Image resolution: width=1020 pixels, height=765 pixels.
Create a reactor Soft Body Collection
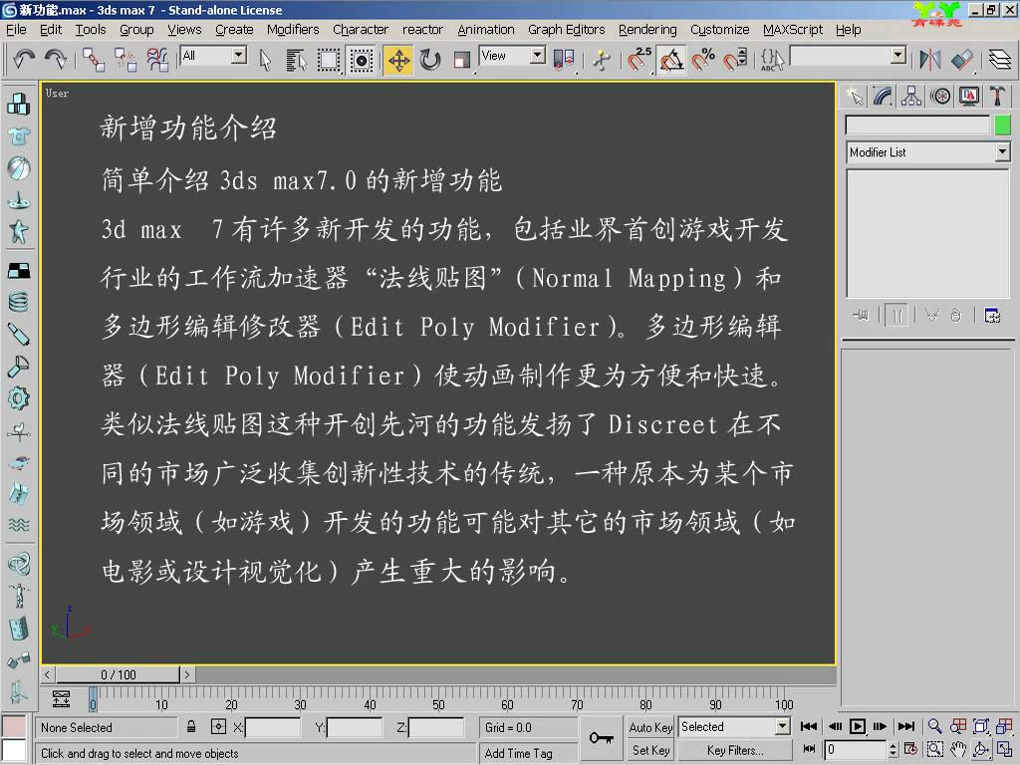(x=18, y=167)
